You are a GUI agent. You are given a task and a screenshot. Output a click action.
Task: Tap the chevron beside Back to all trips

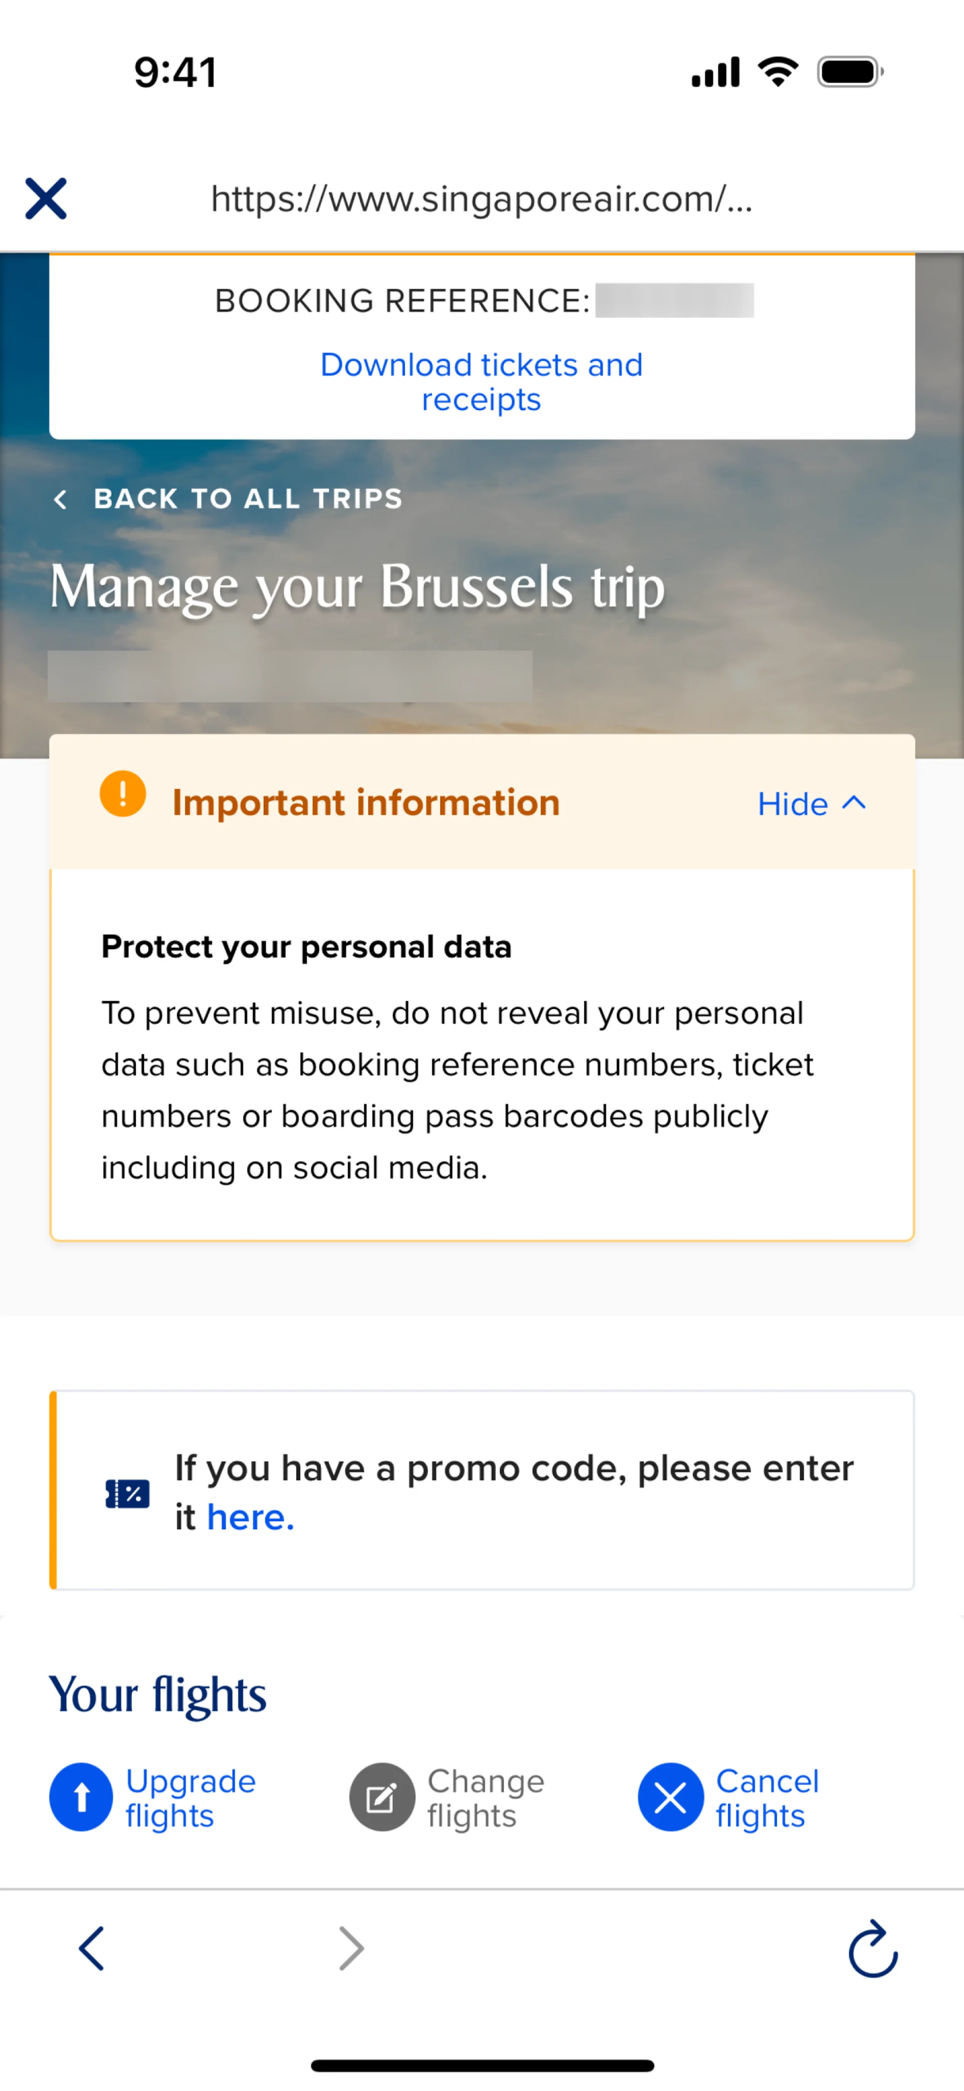(60, 499)
